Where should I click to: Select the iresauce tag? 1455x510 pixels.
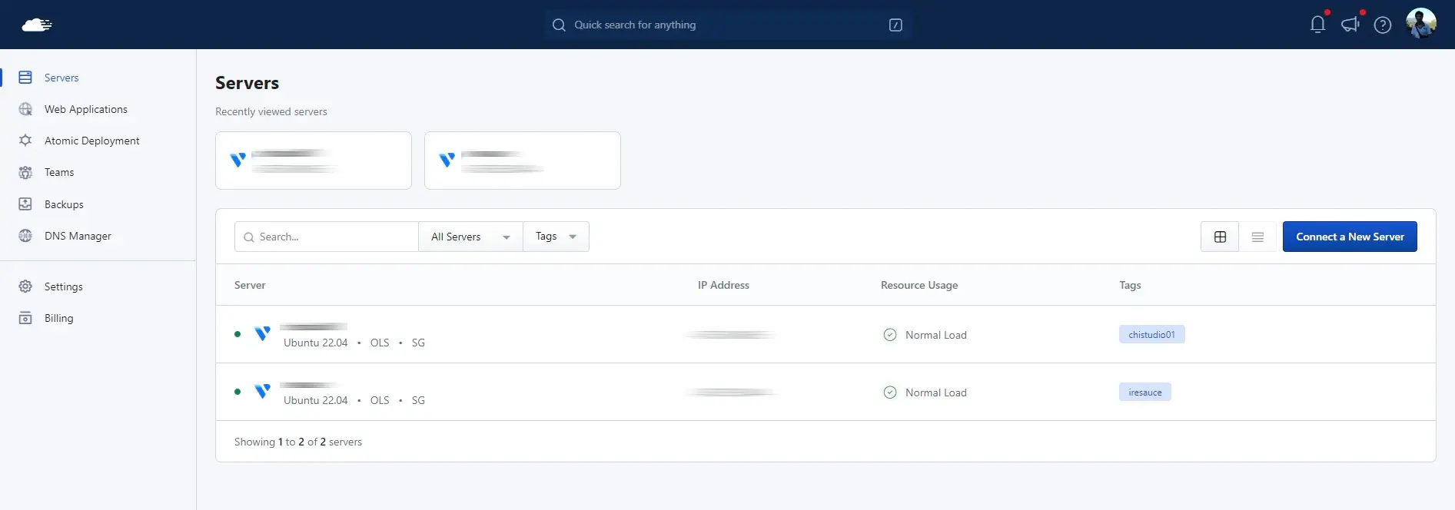click(1144, 392)
